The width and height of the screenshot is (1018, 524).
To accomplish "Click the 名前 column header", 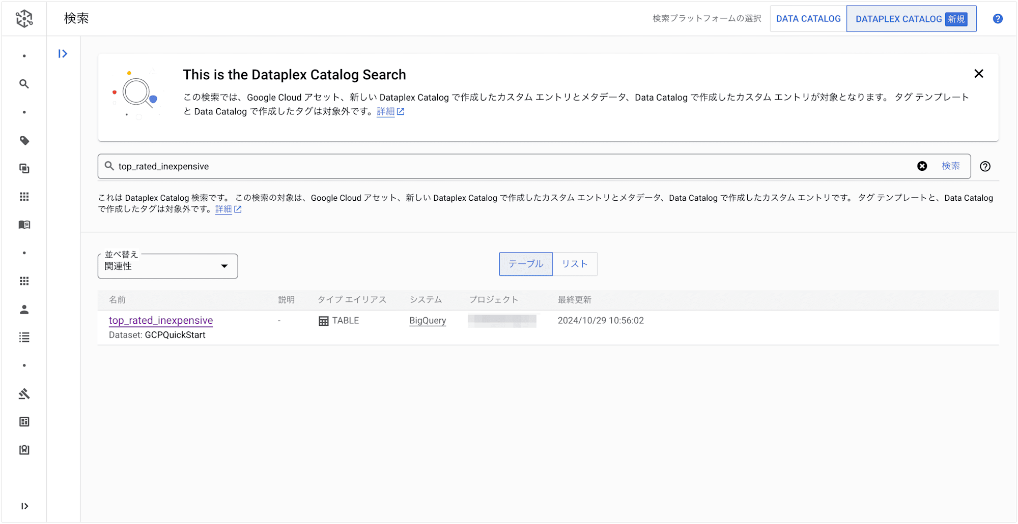I will [x=117, y=300].
